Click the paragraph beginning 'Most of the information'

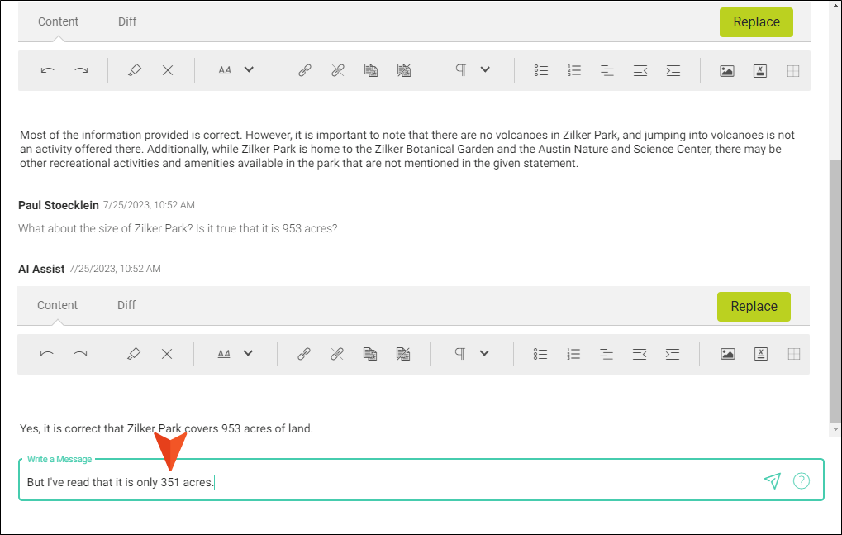click(x=407, y=149)
